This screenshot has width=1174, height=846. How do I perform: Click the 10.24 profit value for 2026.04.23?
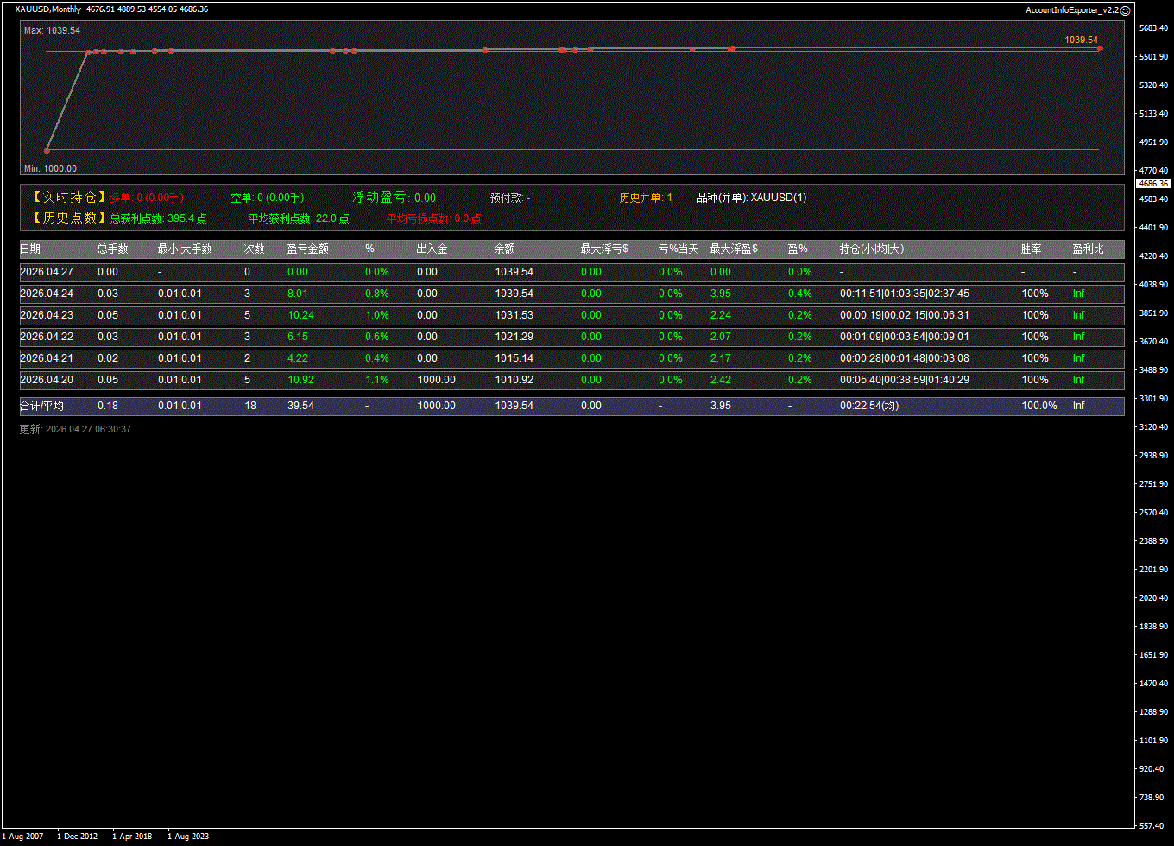tap(300, 315)
